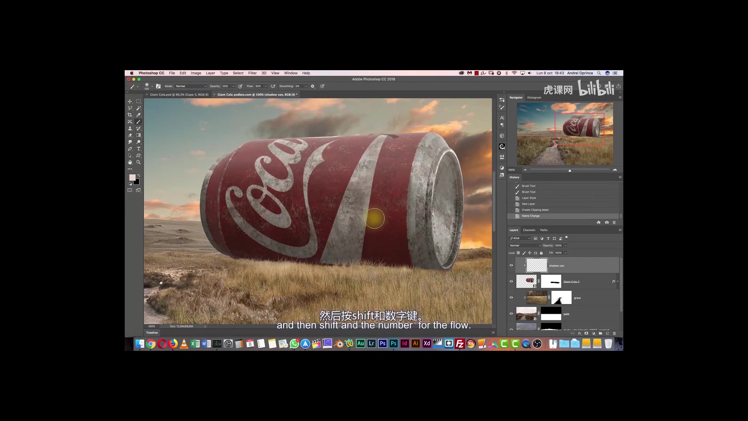The height and width of the screenshot is (421, 748).
Task: Select the Eraser tool
Action: (130, 135)
